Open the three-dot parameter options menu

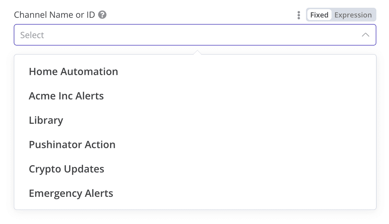(299, 15)
